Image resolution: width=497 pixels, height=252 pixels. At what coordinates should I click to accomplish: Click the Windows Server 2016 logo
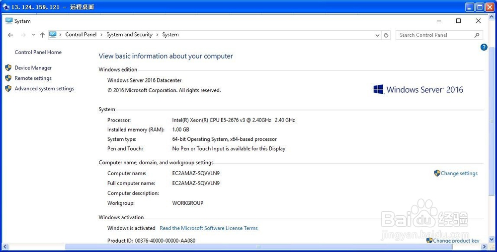[418, 89]
